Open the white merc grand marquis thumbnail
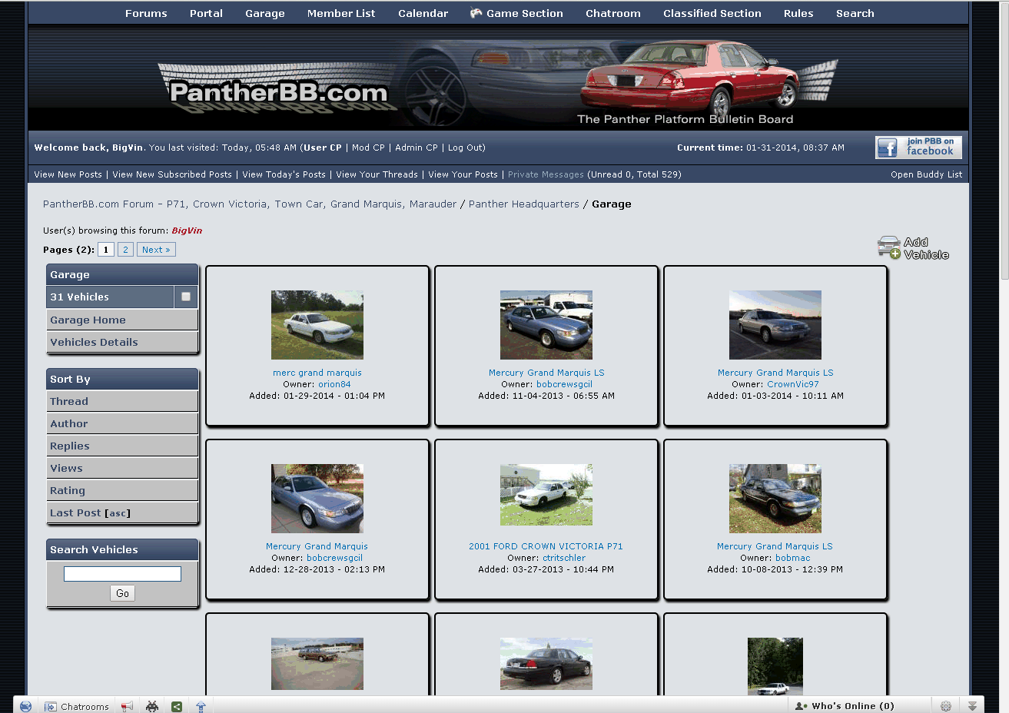Image resolution: width=1009 pixels, height=713 pixels. (317, 324)
